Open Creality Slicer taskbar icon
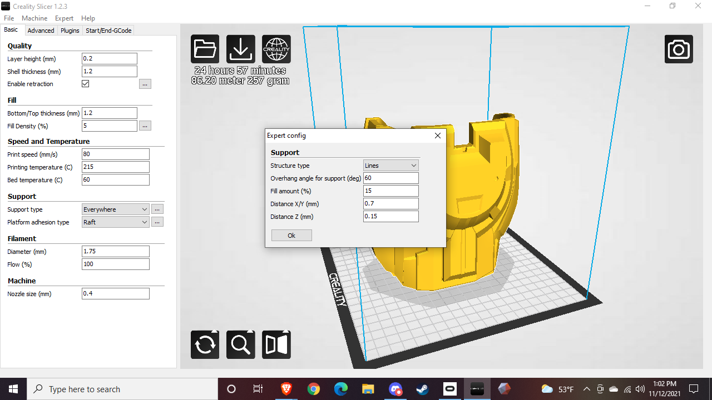This screenshot has height=400, width=712. click(477, 389)
